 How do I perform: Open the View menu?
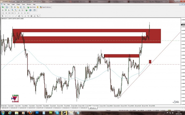9,4
